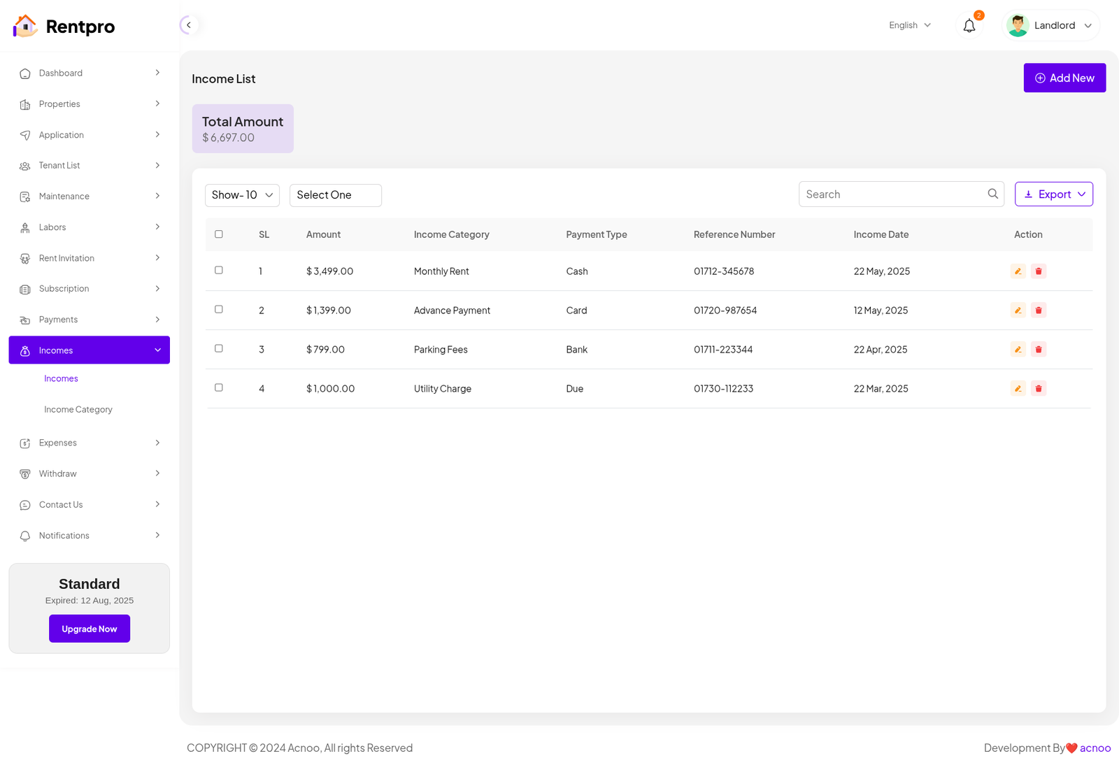The image size is (1119, 770).
Task: Open the Show-10 rows dropdown
Action: (x=242, y=195)
